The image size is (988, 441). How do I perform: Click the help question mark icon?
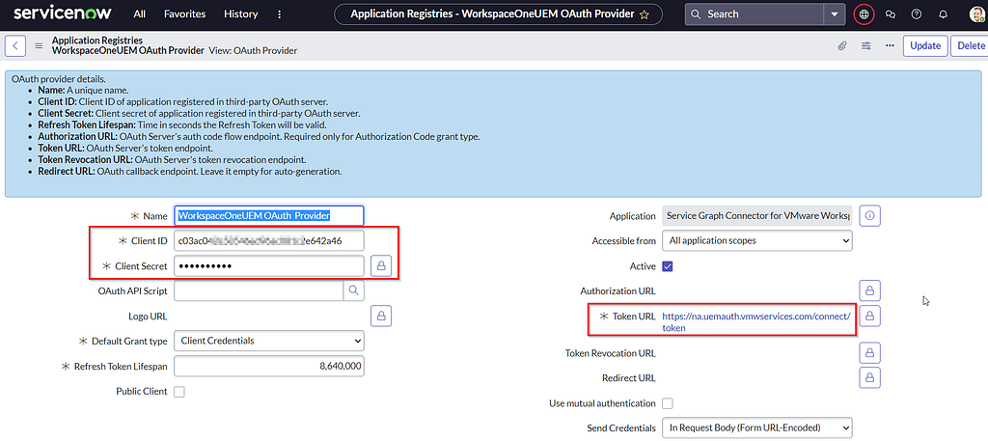click(x=917, y=14)
